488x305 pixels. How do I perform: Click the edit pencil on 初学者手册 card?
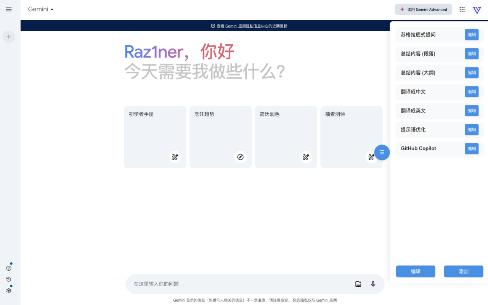click(x=175, y=157)
